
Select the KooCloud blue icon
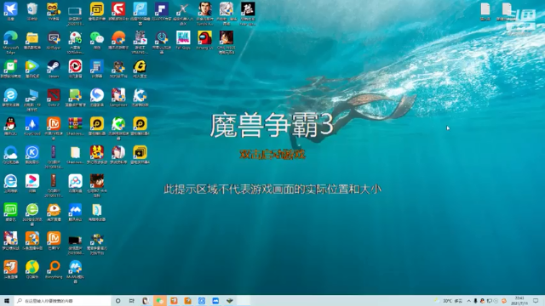point(32,126)
